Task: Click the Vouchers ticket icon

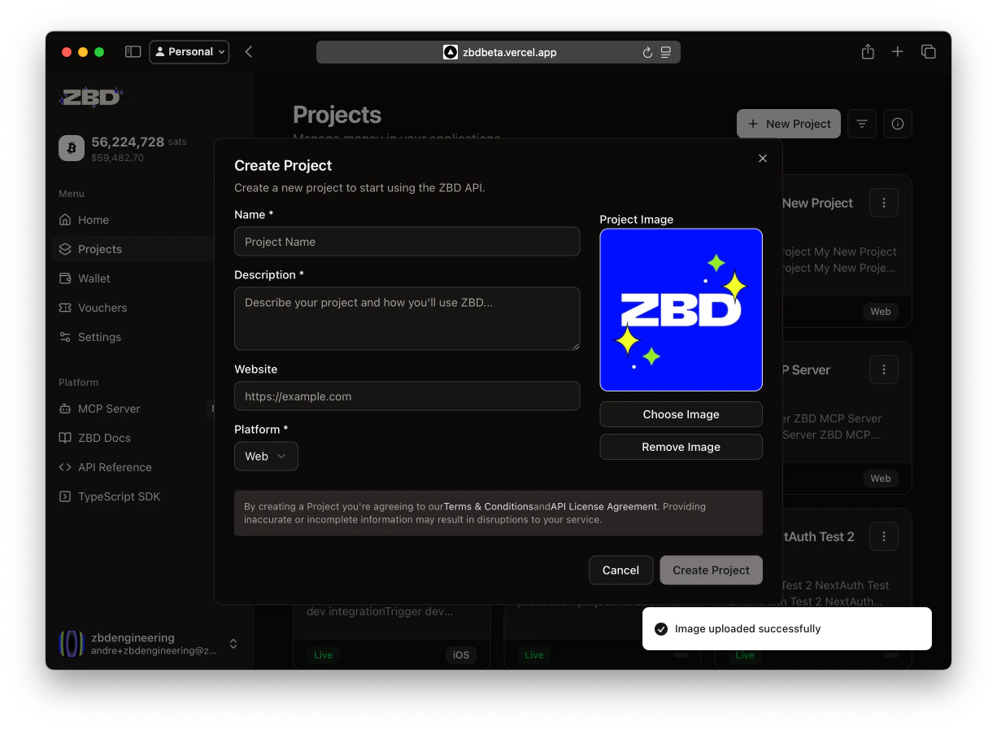Action: (x=65, y=308)
